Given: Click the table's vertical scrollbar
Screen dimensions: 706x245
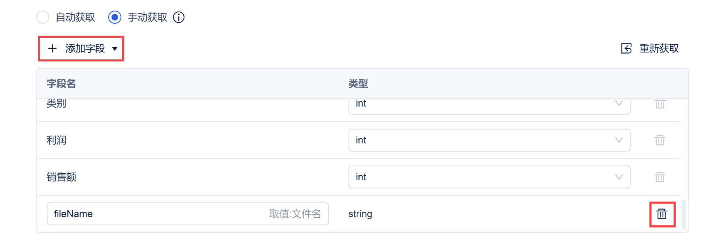Looking at the screenshot, I should 683,215.
